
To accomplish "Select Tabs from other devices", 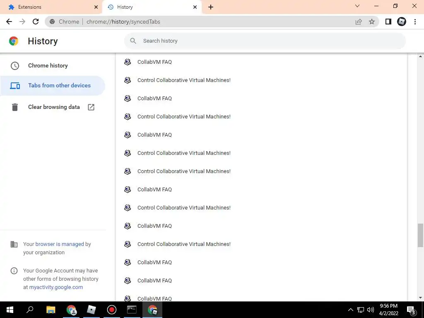I will tap(53, 86).
